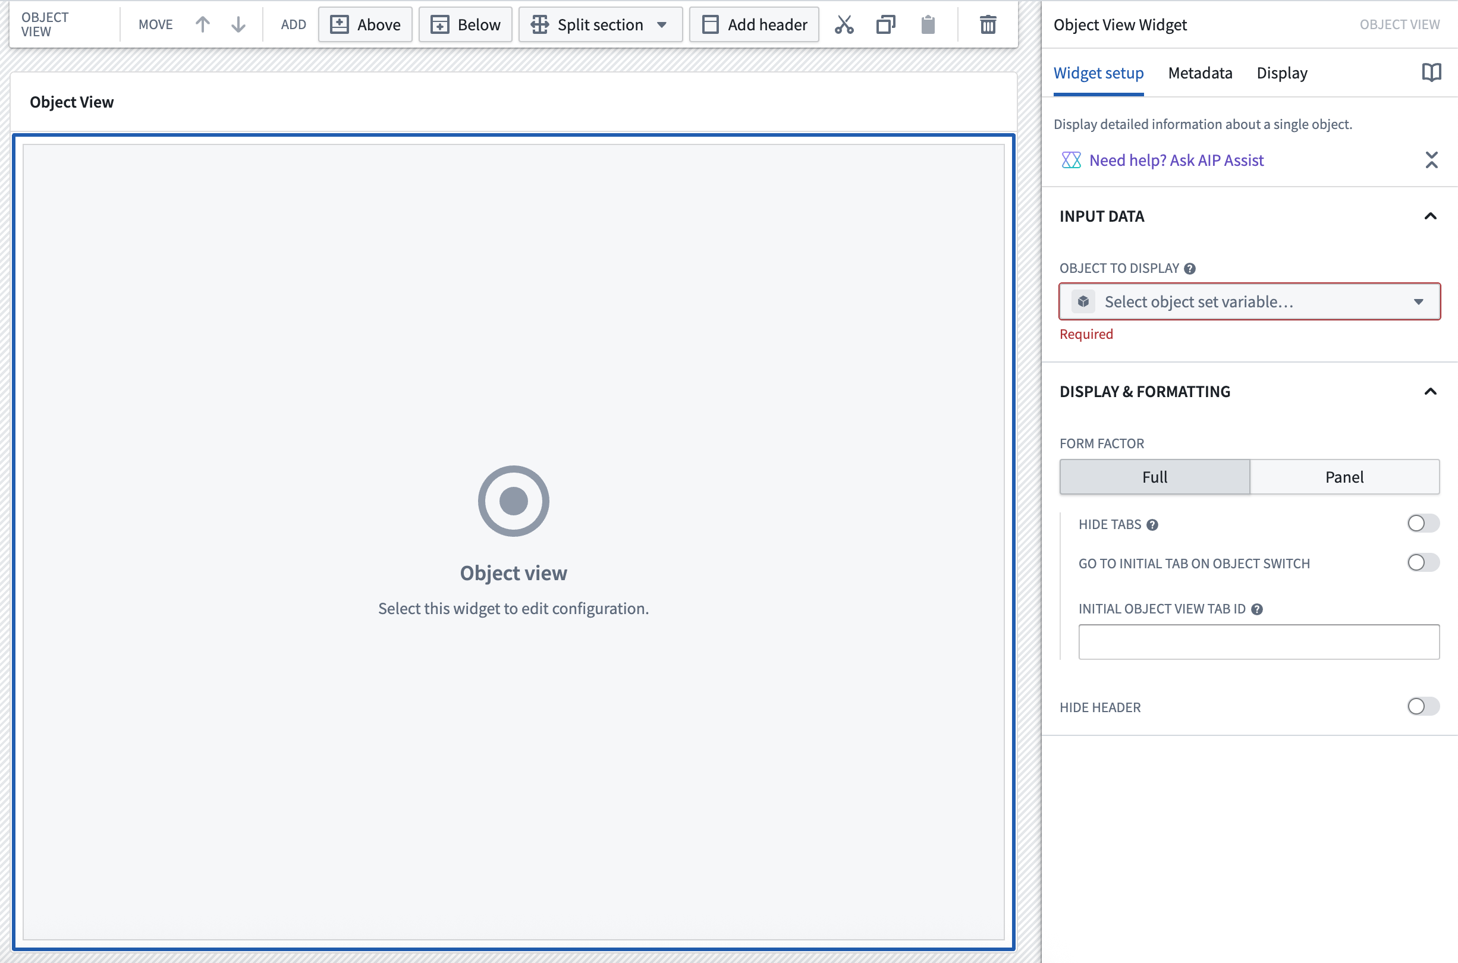Open Need help? Ask AIP Assist link

point(1176,160)
